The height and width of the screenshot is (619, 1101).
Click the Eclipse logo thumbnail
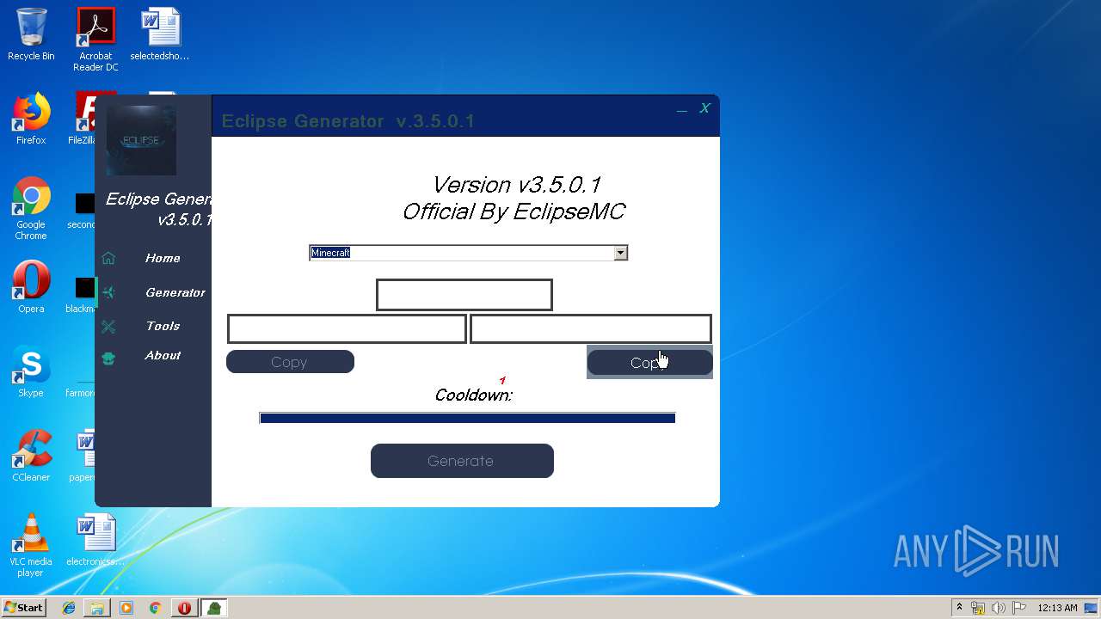coord(141,140)
